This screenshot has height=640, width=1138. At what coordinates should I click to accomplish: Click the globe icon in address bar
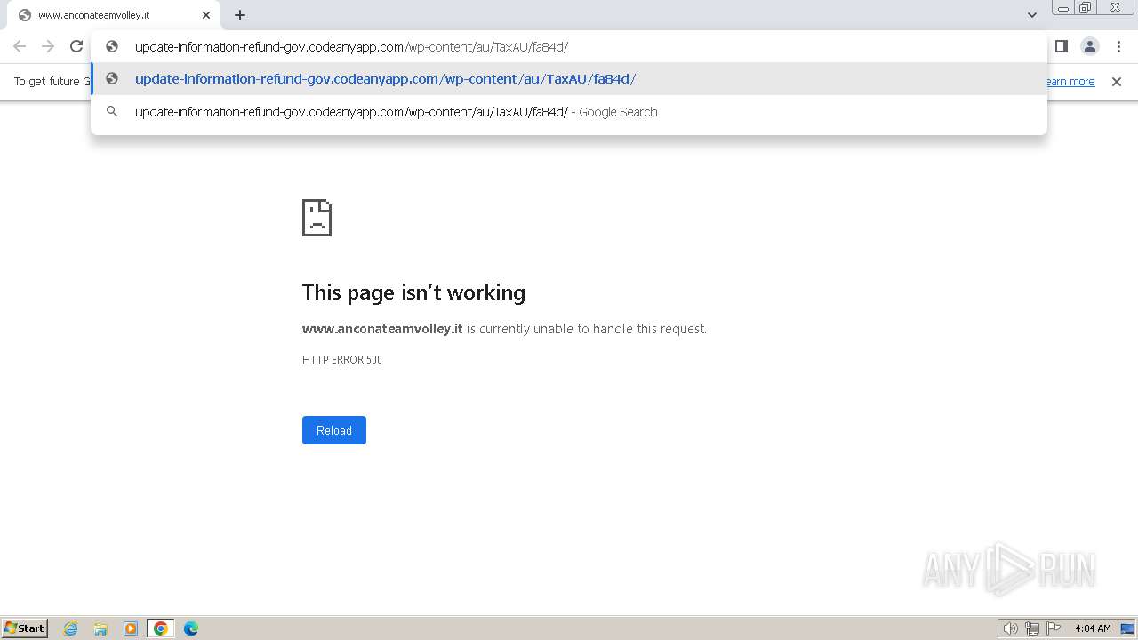[112, 47]
